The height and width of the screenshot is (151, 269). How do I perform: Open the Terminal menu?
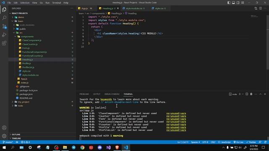56,3
